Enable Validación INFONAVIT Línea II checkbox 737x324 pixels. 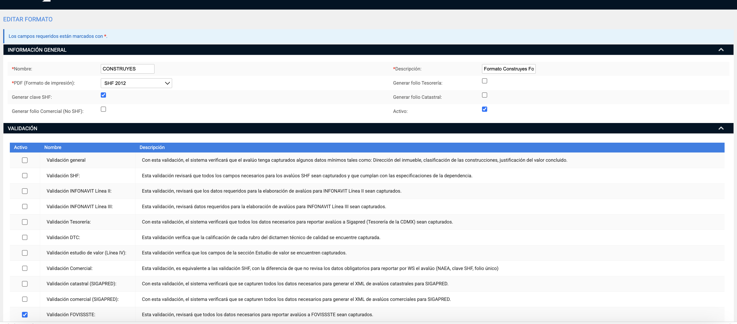click(25, 191)
